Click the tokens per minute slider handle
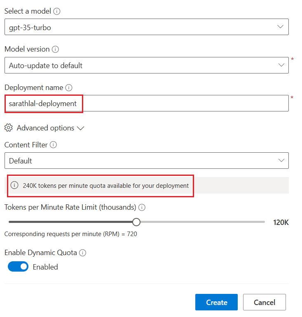This screenshot has height=317, width=302. [x=136, y=222]
